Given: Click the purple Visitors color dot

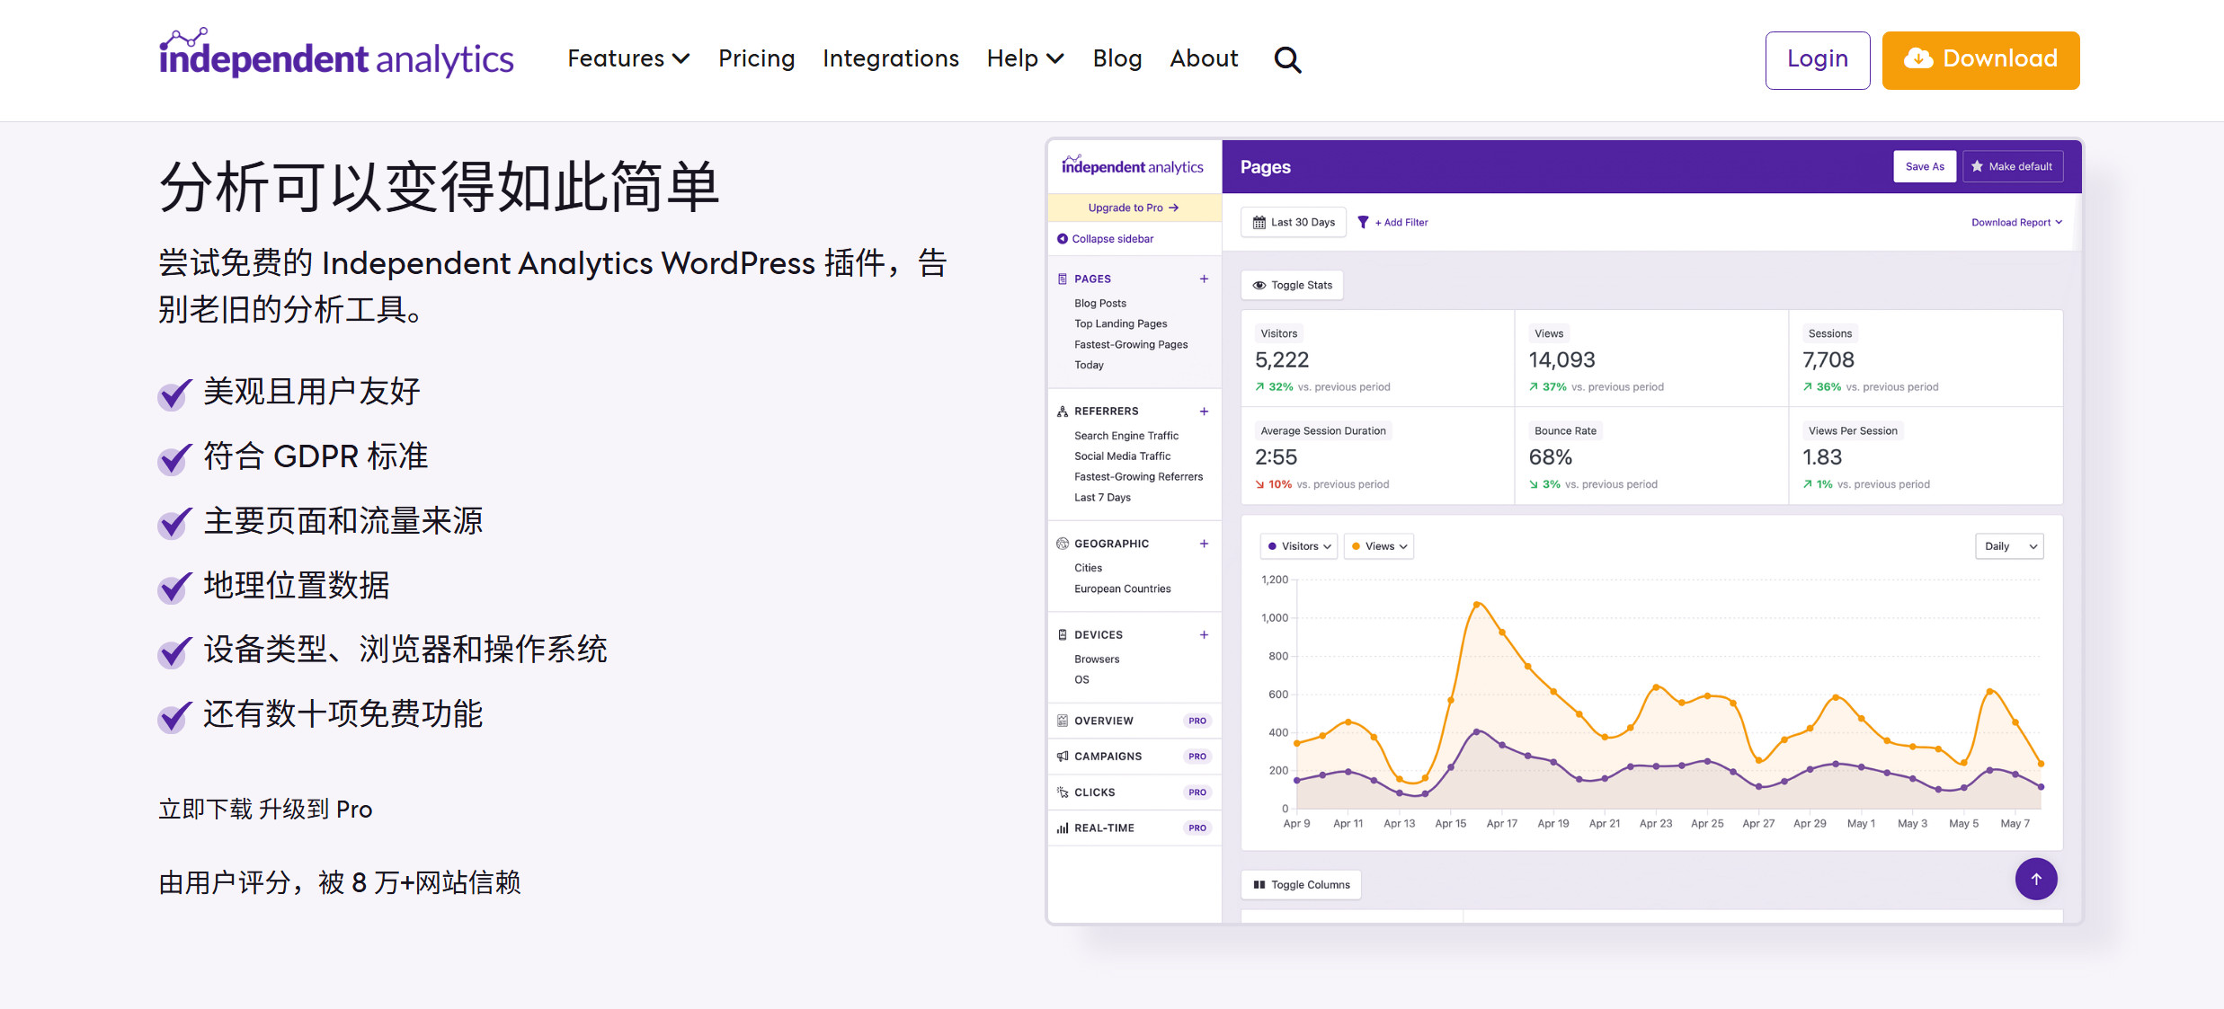Looking at the screenshot, I should 1272,546.
